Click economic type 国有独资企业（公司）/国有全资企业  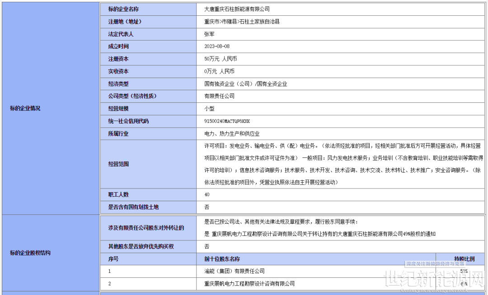tap(245, 84)
